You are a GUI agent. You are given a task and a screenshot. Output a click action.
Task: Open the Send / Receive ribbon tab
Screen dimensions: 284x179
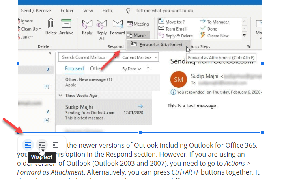(36, 11)
